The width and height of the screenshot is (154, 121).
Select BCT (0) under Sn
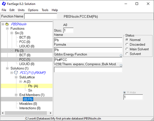click(x=25, y=37)
